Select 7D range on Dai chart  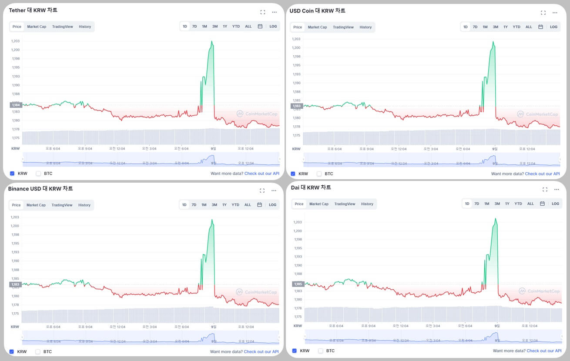(477, 204)
